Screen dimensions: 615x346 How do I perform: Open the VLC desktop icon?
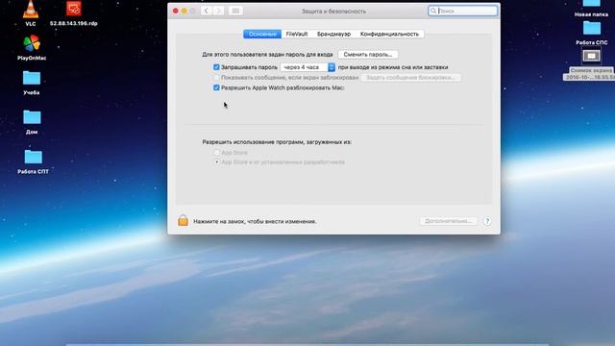point(31,11)
